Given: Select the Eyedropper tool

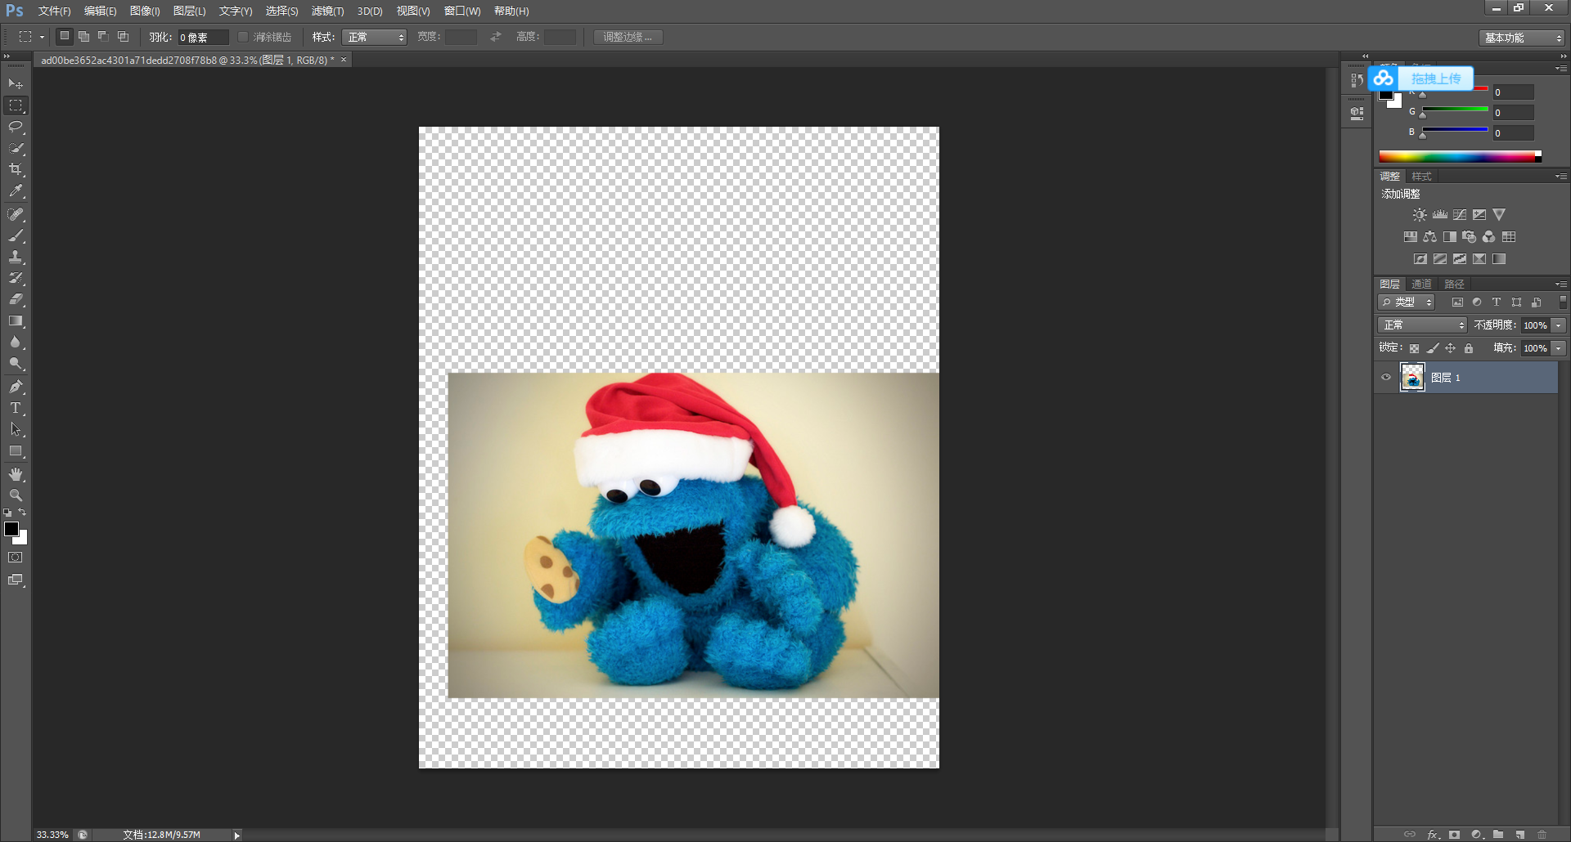Looking at the screenshot, I should tap(16, 190).
